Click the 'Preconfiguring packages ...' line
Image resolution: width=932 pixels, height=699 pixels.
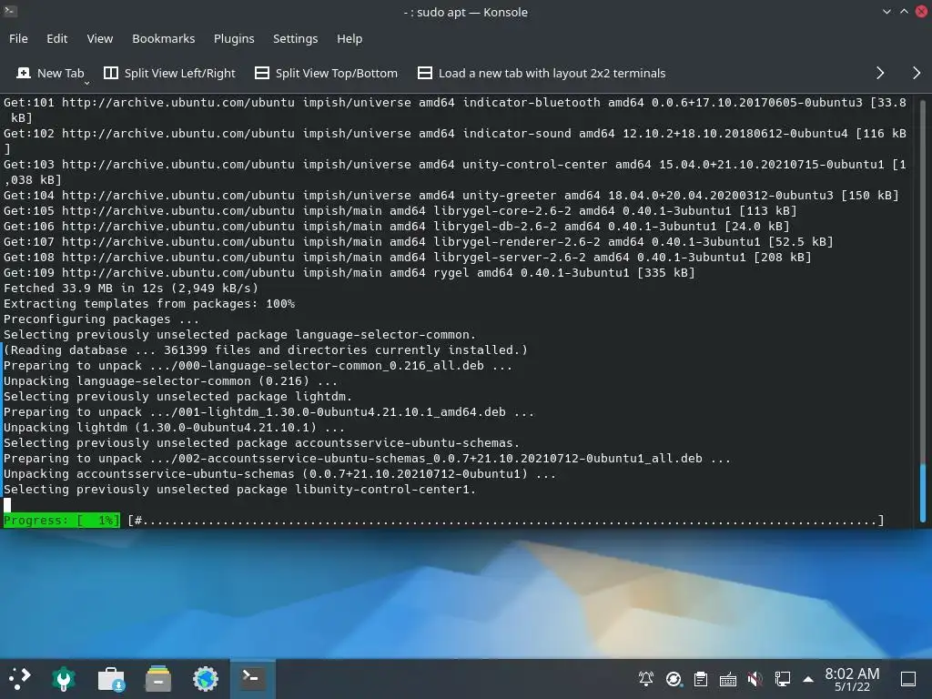102,319
